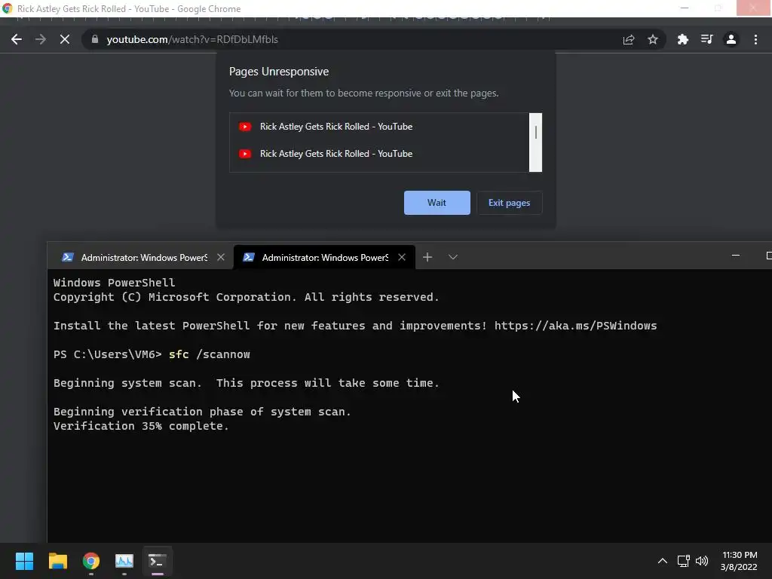Open volume tray icon
This screenshot has height=579, width=772.
(x=702, y=561)
